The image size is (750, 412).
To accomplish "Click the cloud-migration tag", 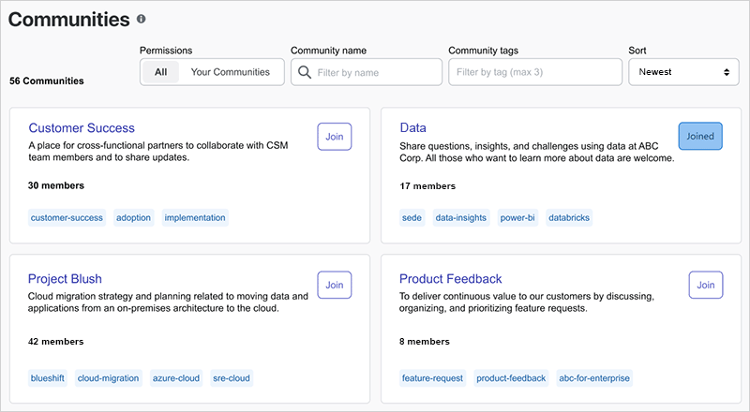I will point(108,378).
